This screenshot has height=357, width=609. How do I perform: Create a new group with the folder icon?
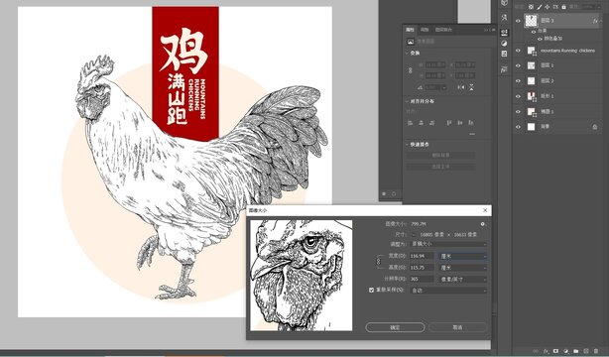point(576,352)
